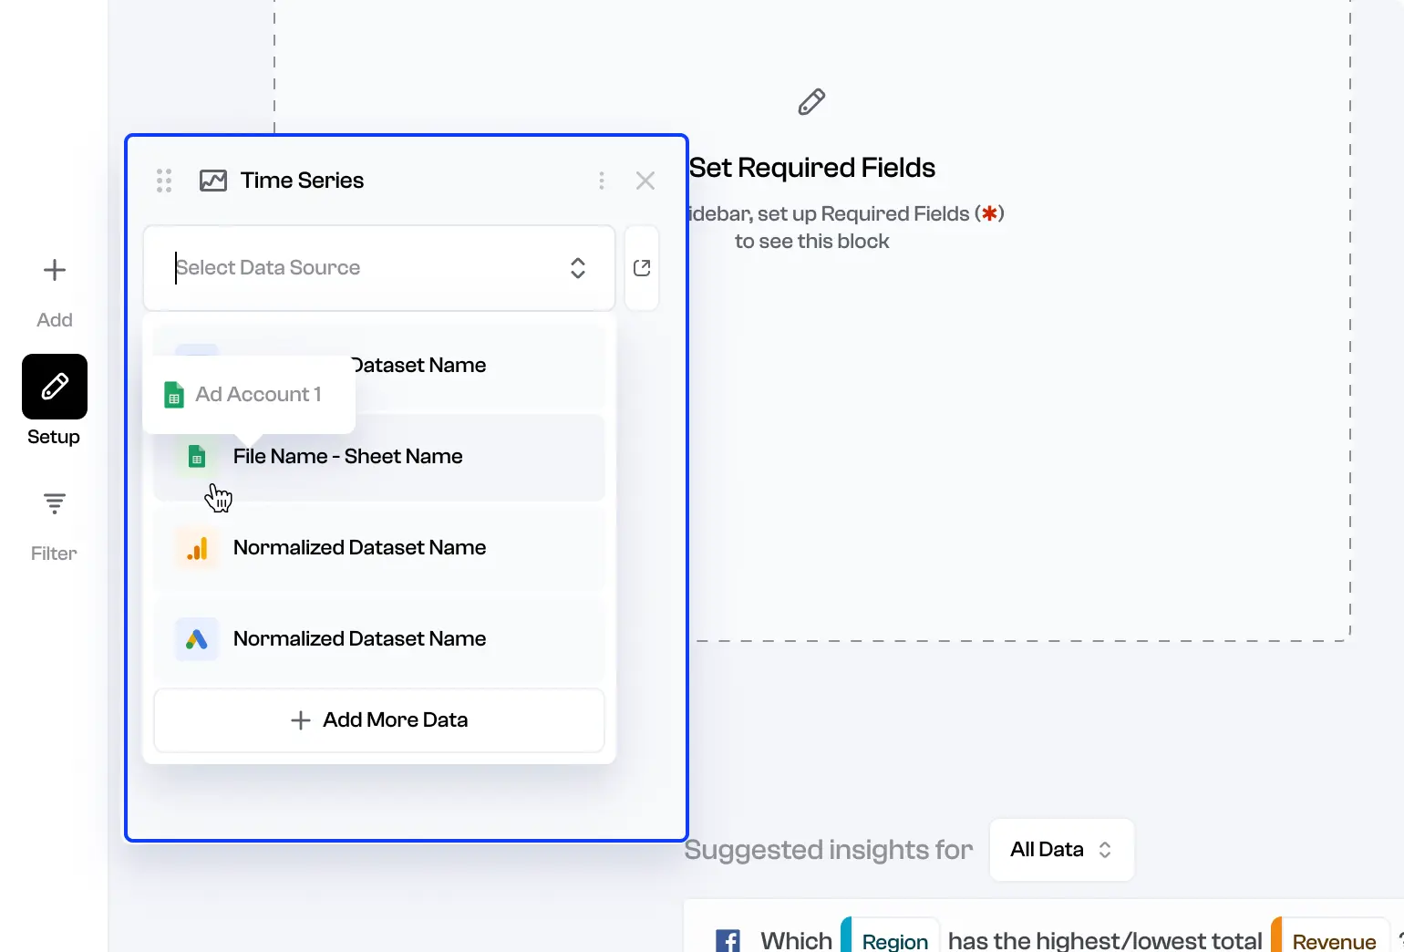Open the Add panel from the sidebar
The width and height of the screenshot is (1404, 952).
pos(54,270)
